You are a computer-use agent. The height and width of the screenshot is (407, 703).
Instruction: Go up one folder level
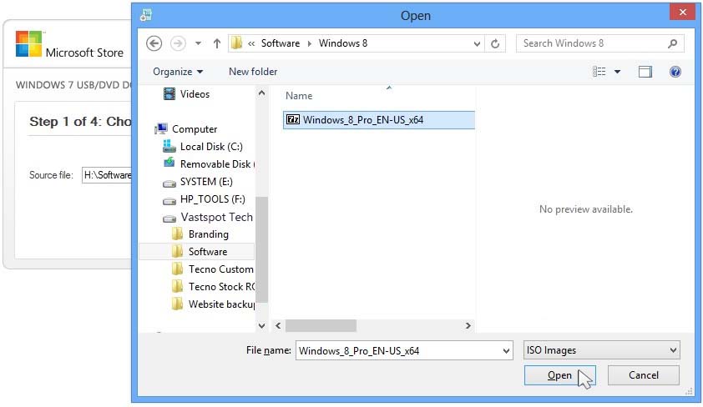[x=217, y=43]
